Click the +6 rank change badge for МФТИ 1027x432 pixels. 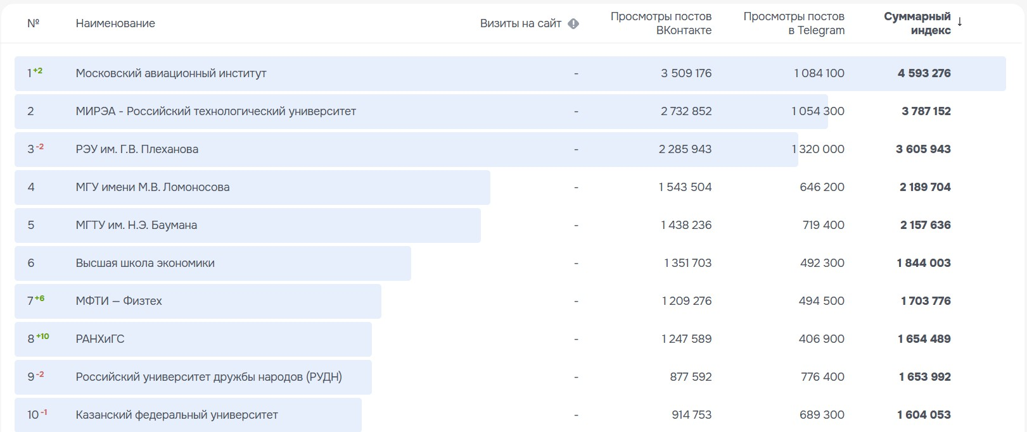coord(40,299)
